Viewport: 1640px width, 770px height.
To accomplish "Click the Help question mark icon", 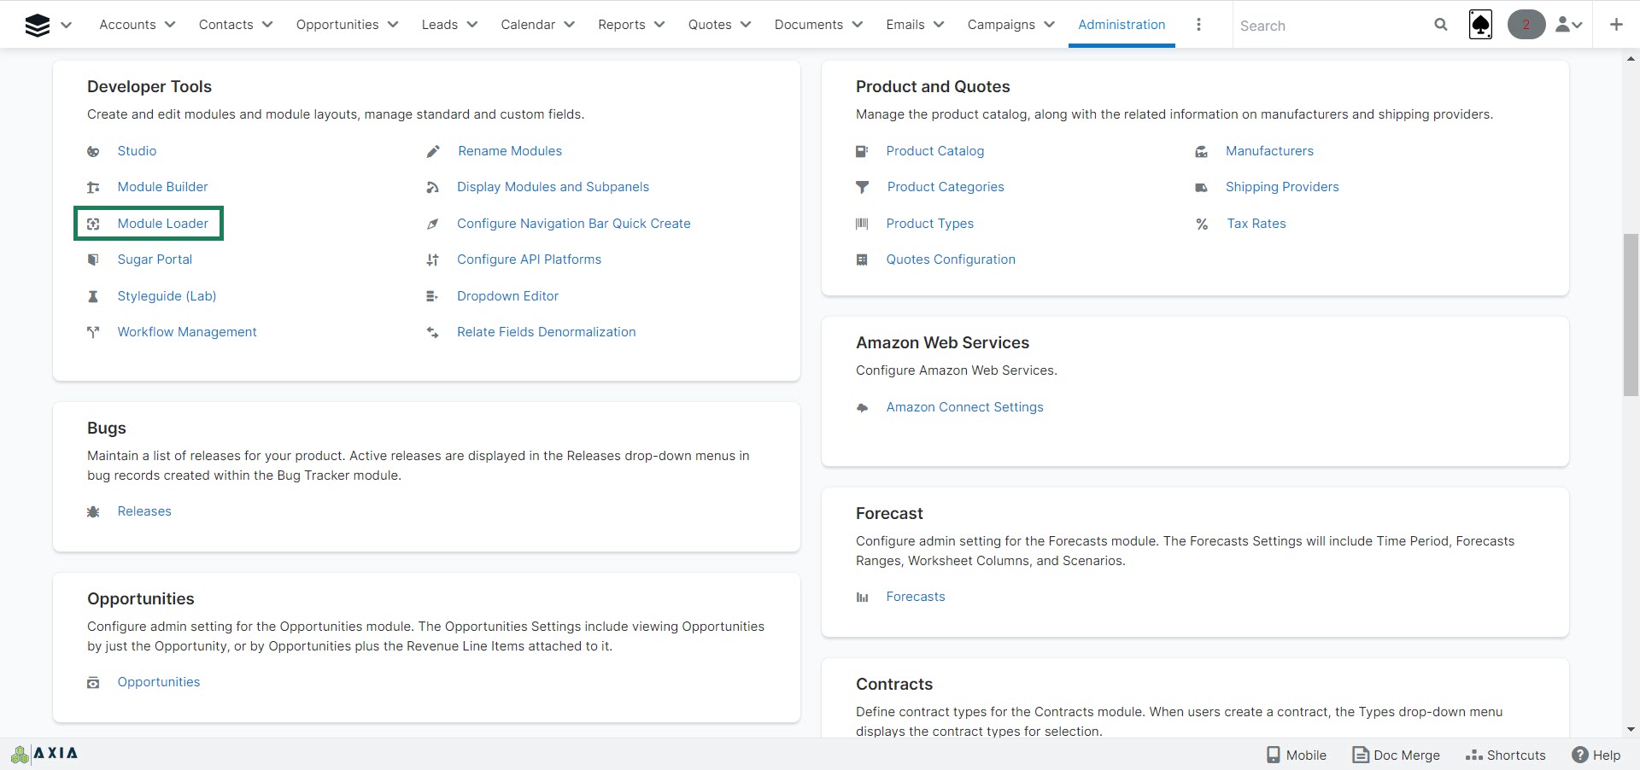I will click(1579, 755).
